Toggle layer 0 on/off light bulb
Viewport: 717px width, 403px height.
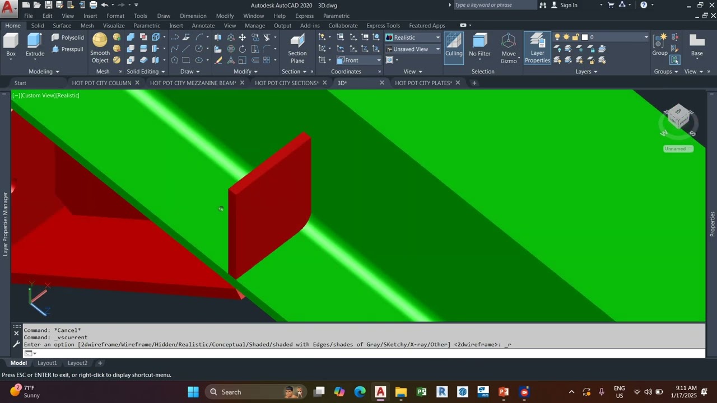click(x=557, y=38)
